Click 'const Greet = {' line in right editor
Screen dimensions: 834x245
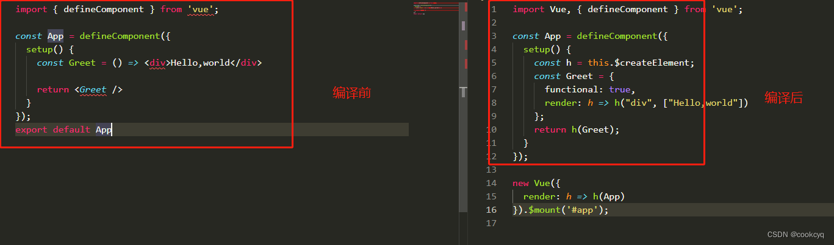tap(573, 77)
